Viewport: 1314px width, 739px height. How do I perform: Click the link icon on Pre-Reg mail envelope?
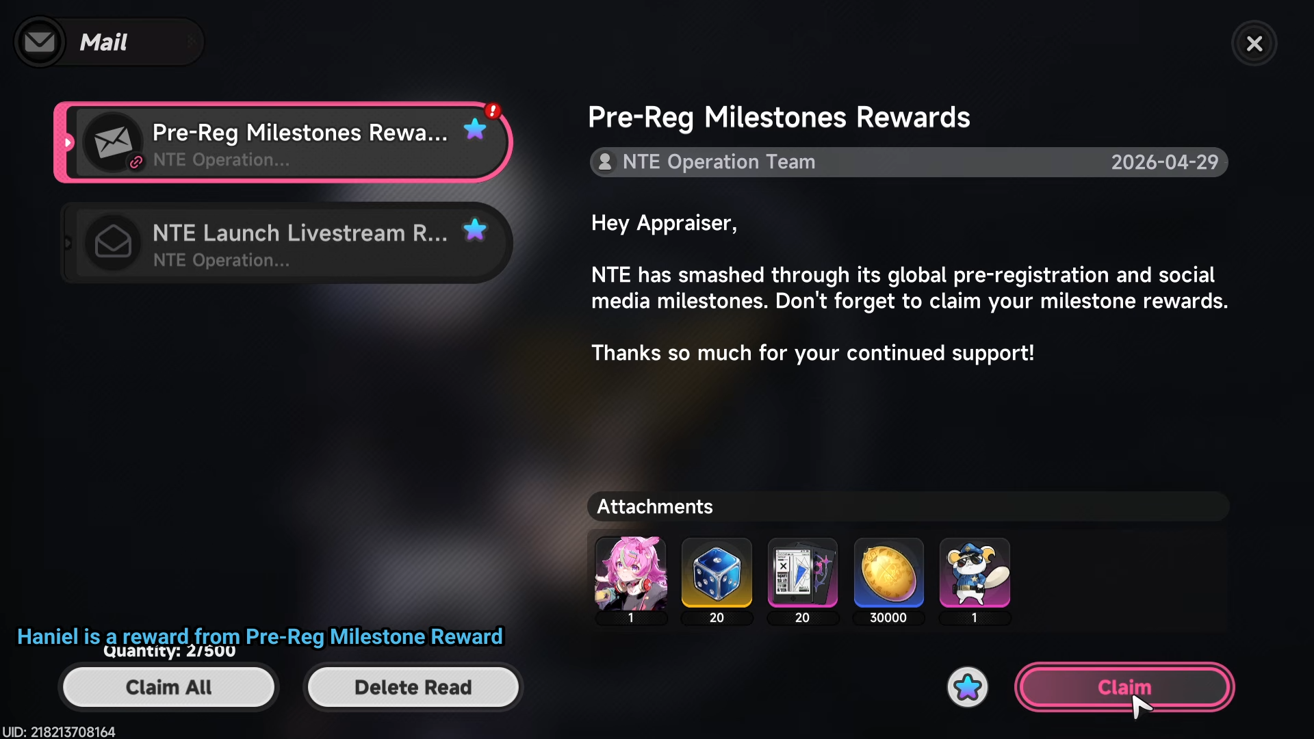(x=136, y=162)
